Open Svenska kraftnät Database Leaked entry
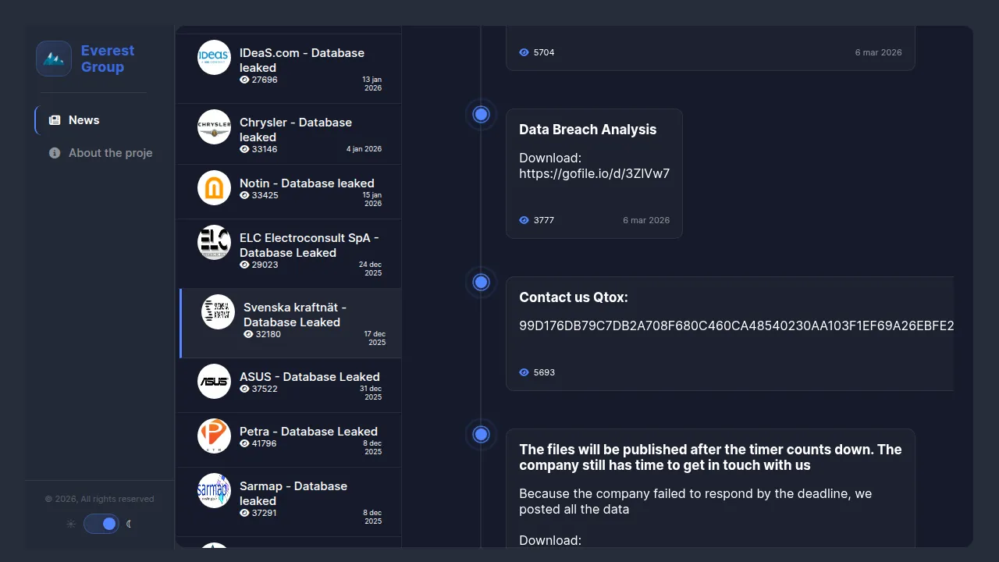Screen dimensions: 999x562 [x=295, y=315]
